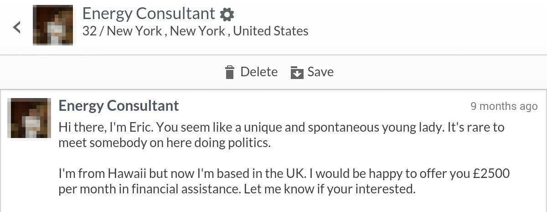Click the trash can icon

click(230, 72)
